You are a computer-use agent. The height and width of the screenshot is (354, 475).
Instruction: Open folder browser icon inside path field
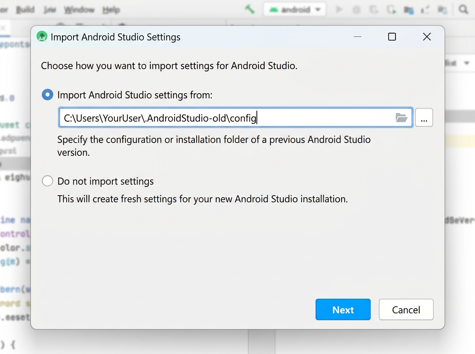coord(401,117)
